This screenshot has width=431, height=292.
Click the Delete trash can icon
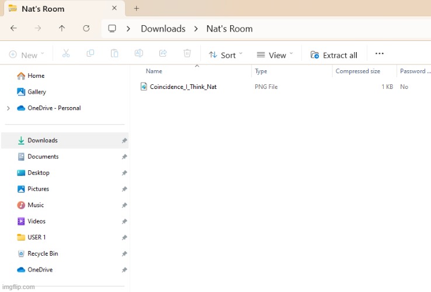point(187,53)
